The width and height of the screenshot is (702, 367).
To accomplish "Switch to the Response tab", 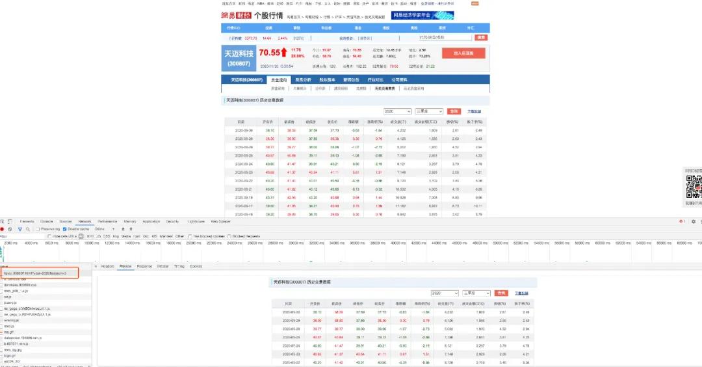I will pyautogui.click(x=144, y=266).
